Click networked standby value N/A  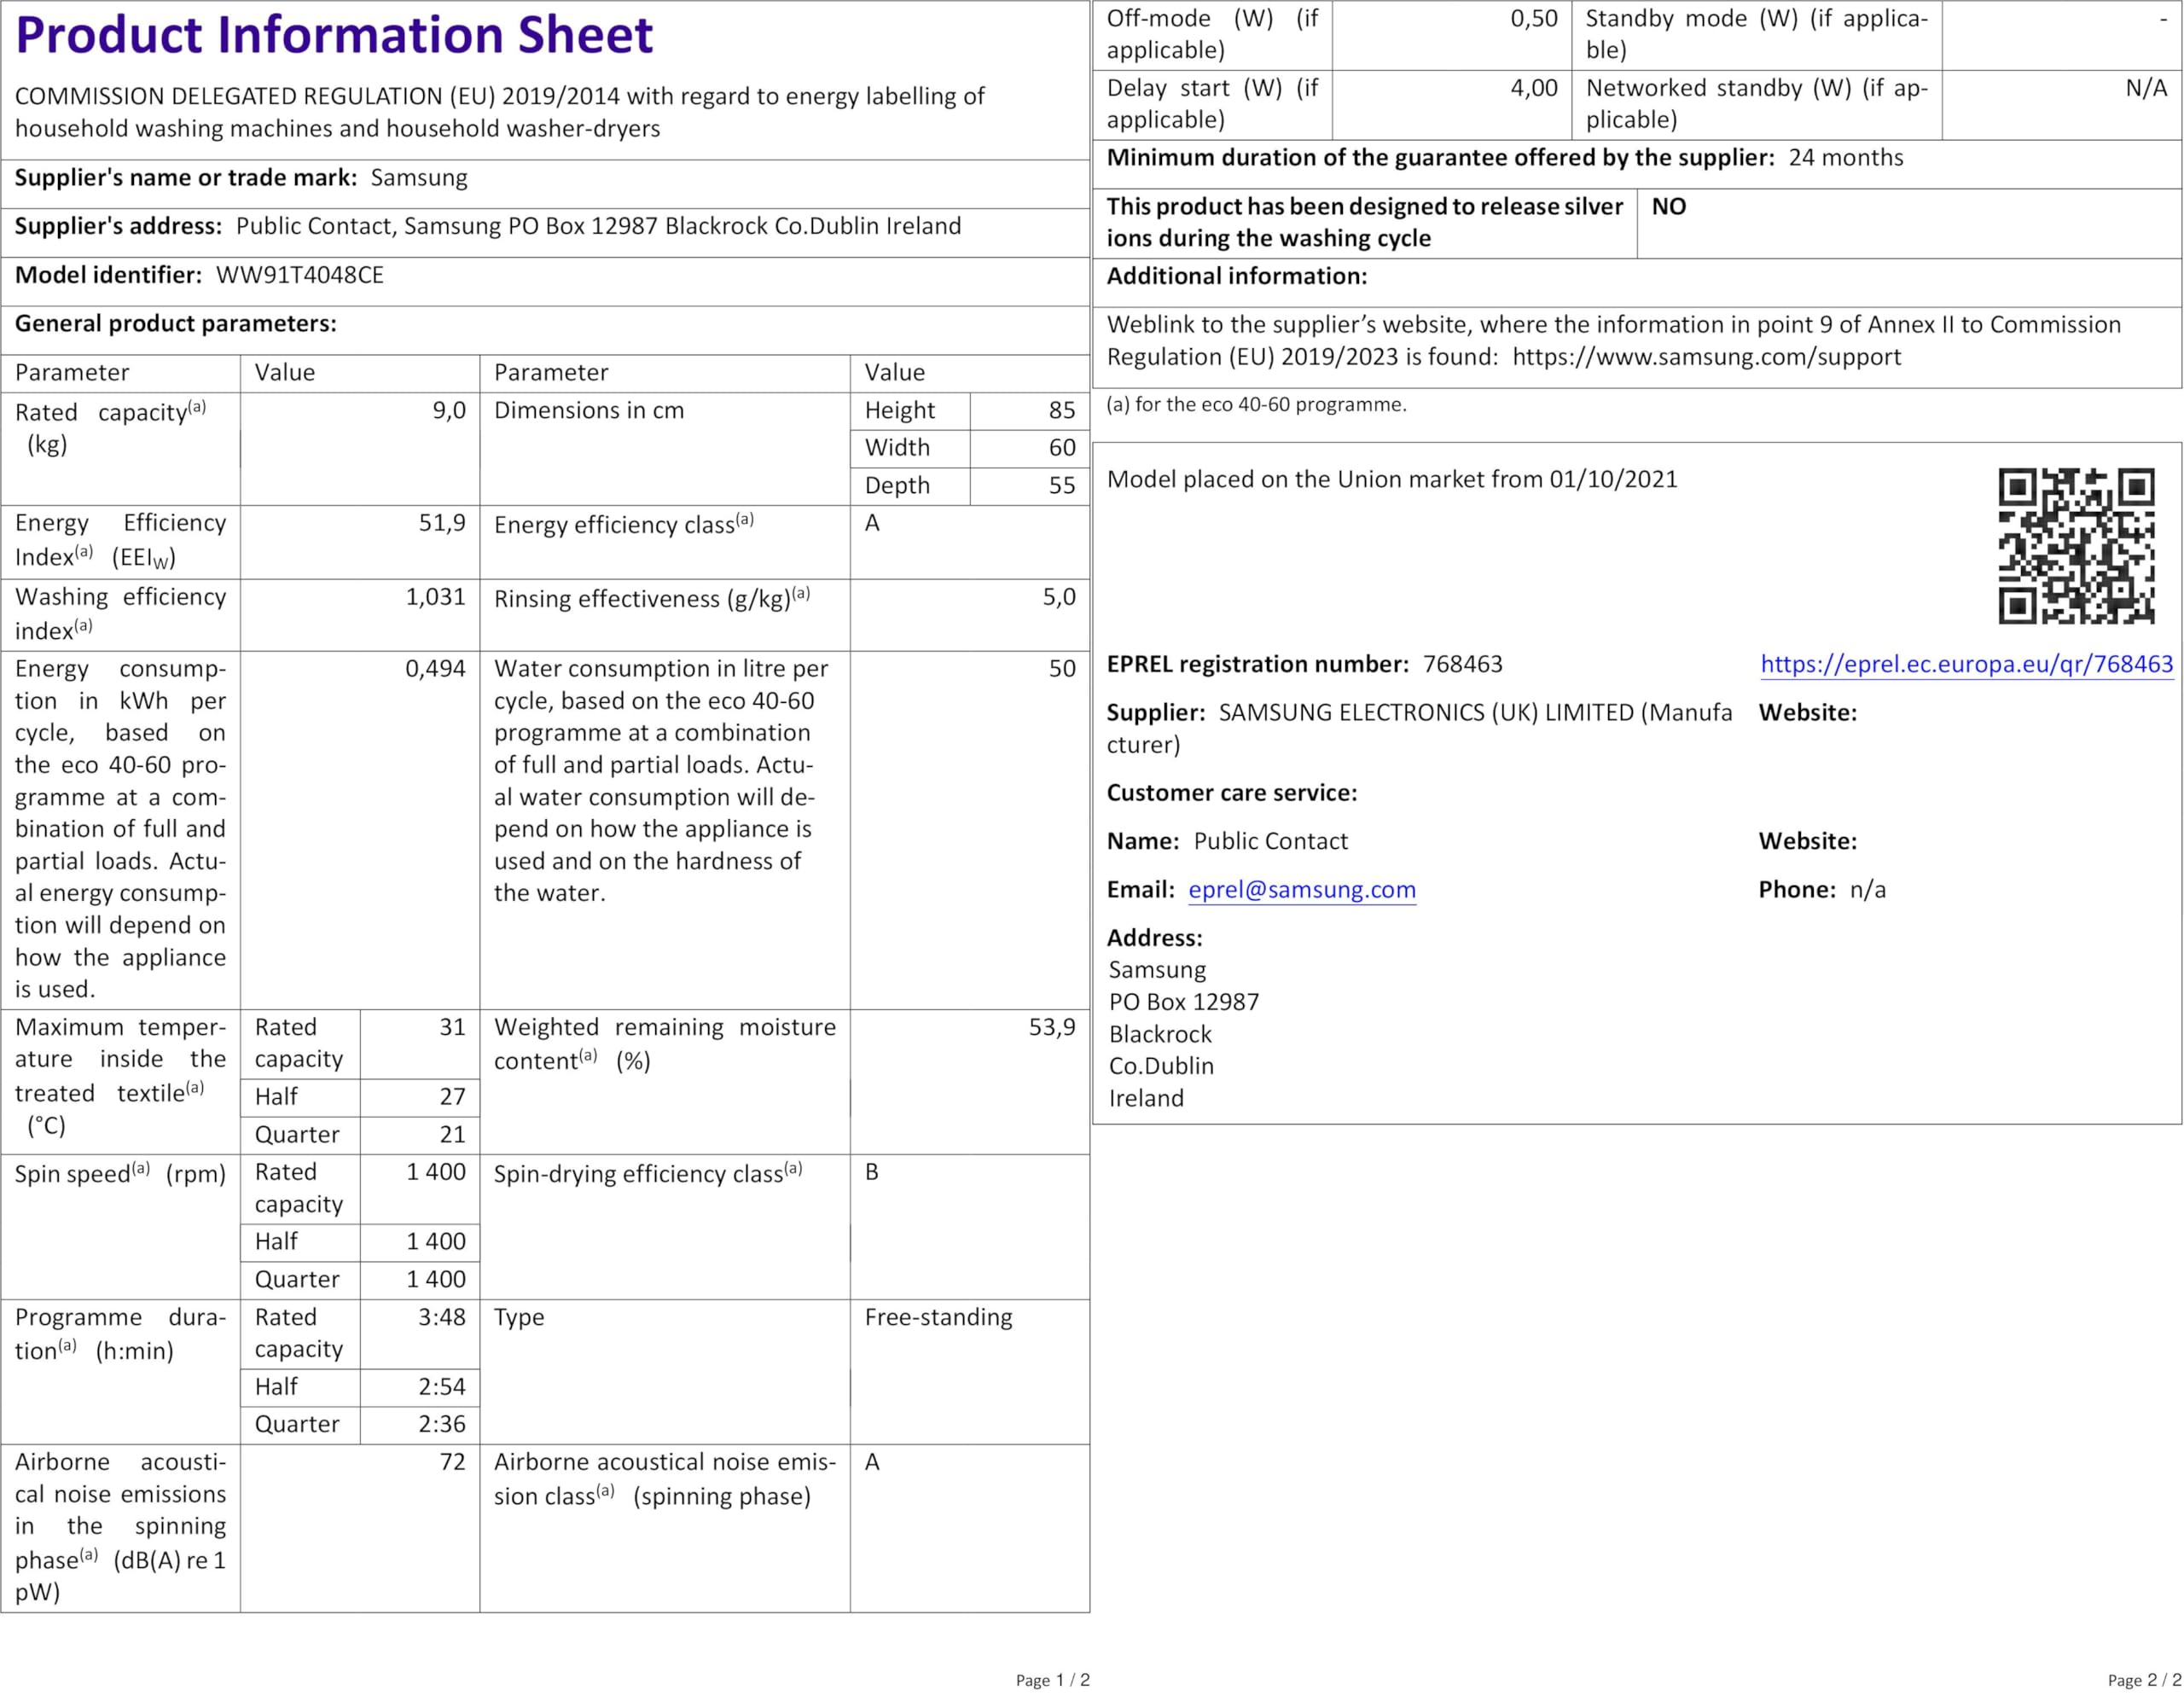[x=2146, y=88]
